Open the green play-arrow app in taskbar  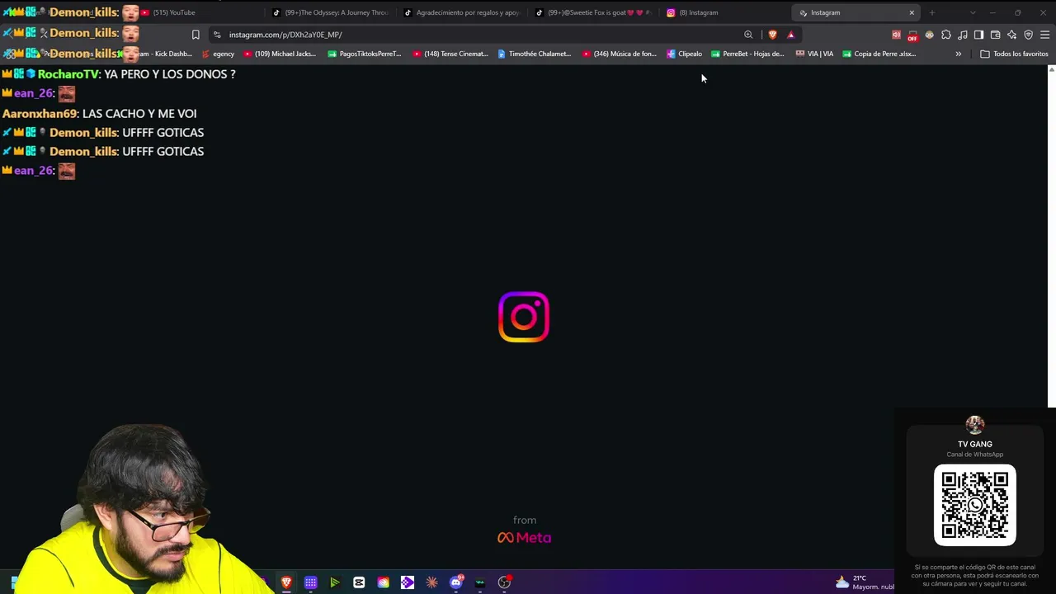[x=334, y=582]
